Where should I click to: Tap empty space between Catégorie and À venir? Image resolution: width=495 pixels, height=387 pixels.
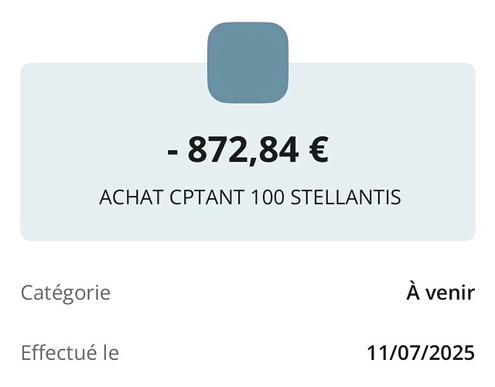[x=258, y=293]
